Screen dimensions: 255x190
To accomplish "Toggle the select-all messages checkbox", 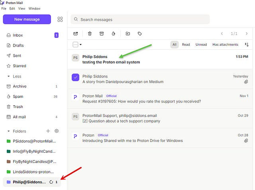I will click(x=75, y=45).
